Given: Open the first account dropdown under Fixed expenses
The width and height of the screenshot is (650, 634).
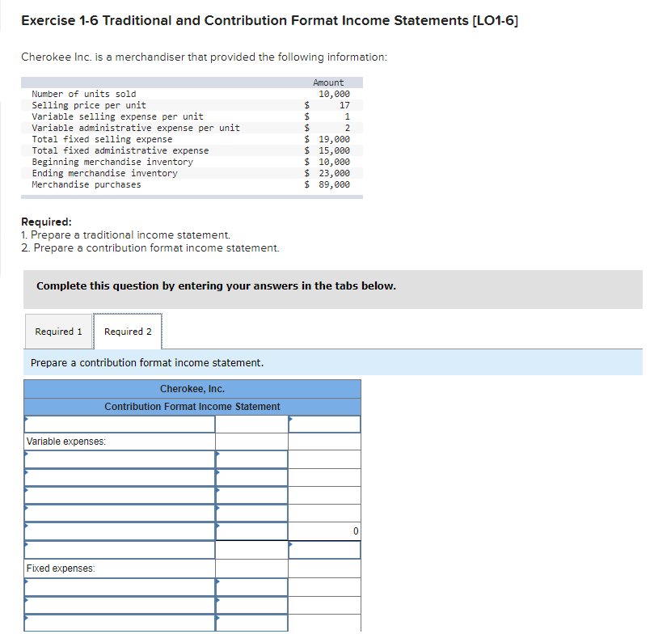Looking at the screenshot, I should click(119, 585).
